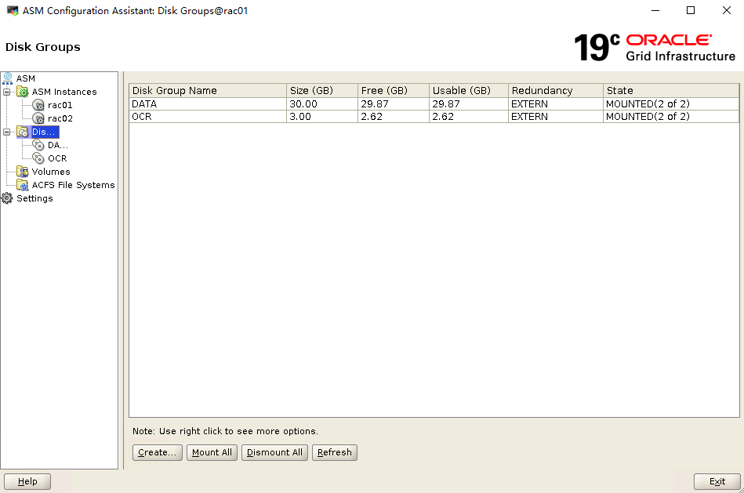Click the Volumes folder icon

tap(22, 172)
